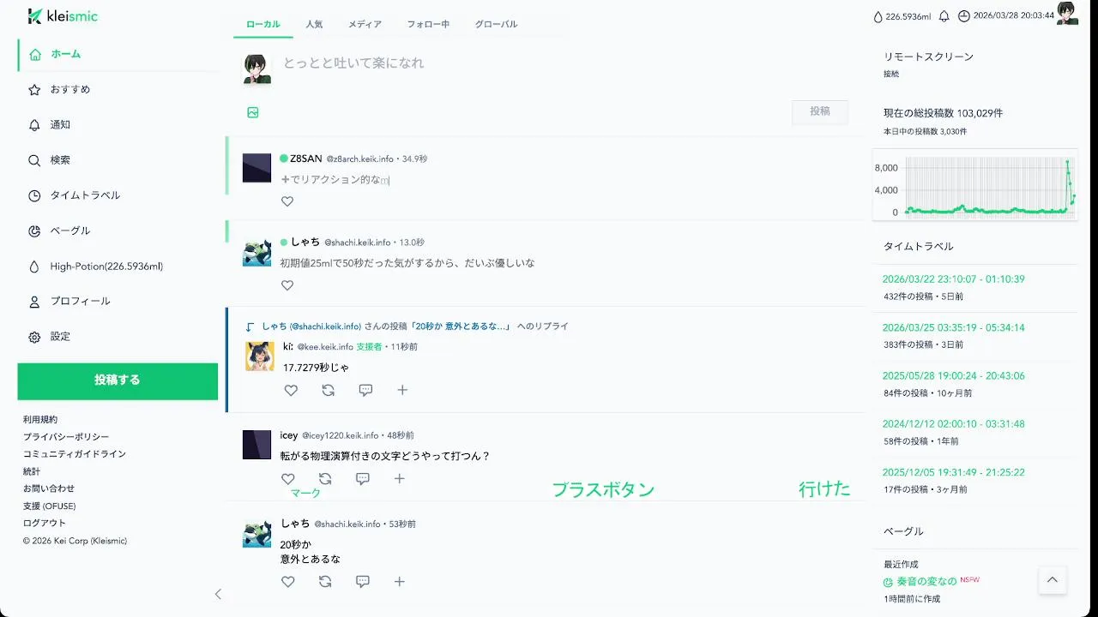Click the green 投稿する button

(x=118, y=381)
